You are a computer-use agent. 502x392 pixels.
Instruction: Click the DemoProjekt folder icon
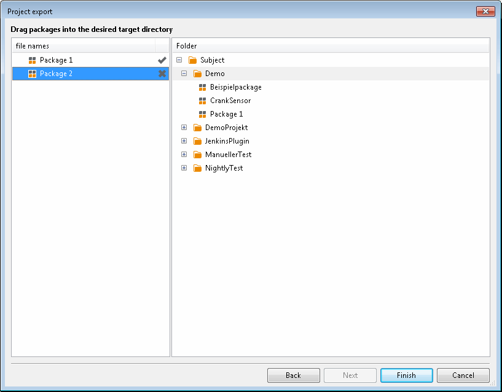pos(197,128)
